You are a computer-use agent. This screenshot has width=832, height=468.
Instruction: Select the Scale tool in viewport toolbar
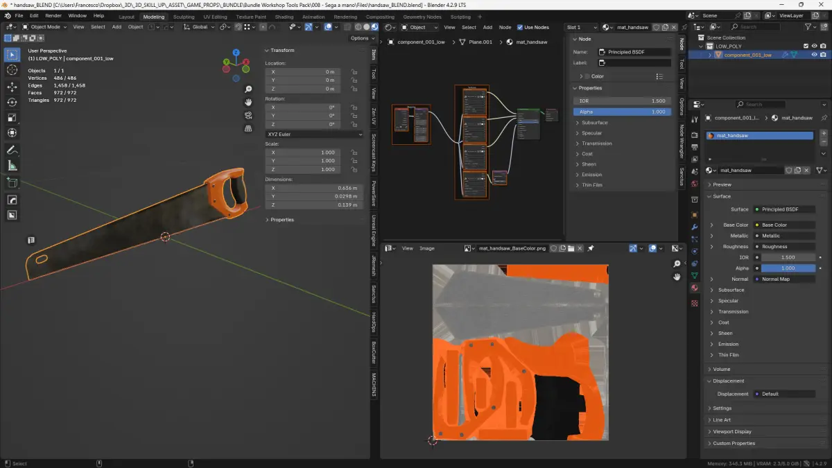(x=12, y=118)
